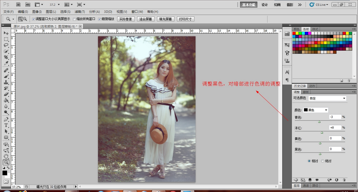Click the 实际像素 button

[126, 19]
